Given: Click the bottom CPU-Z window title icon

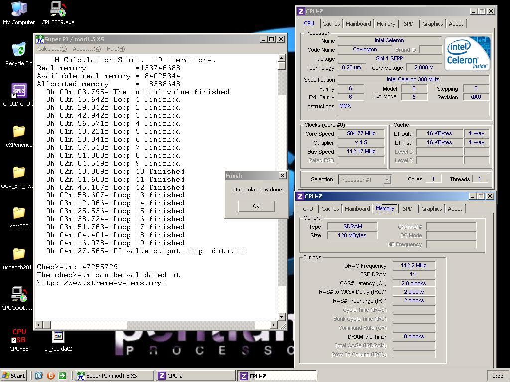Looking at the screenshot, I should (300, 196).
